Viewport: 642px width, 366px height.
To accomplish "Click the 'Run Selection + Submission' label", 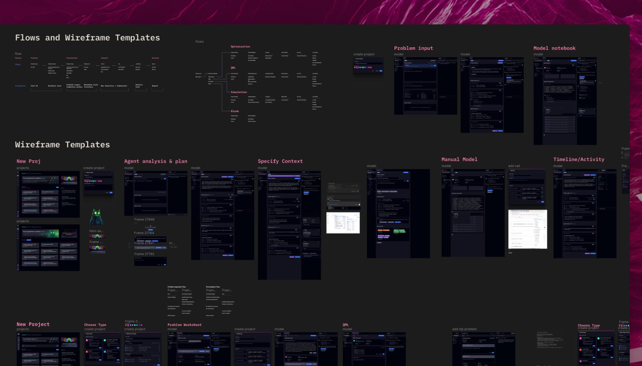I will click(x=114, y=86).
